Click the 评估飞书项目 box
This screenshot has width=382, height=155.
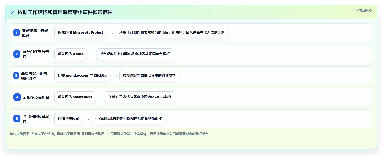68,119
